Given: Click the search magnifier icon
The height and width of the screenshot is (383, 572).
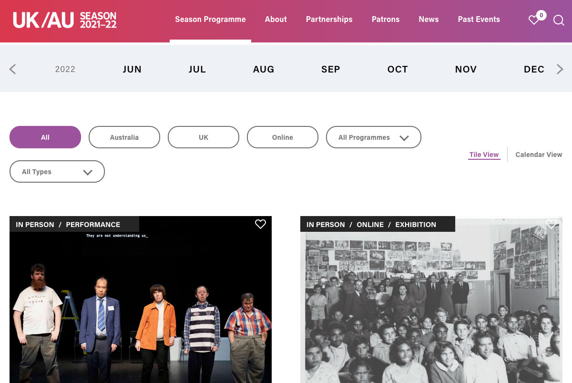Looking at the screenshot, I should tap(559, 21).
